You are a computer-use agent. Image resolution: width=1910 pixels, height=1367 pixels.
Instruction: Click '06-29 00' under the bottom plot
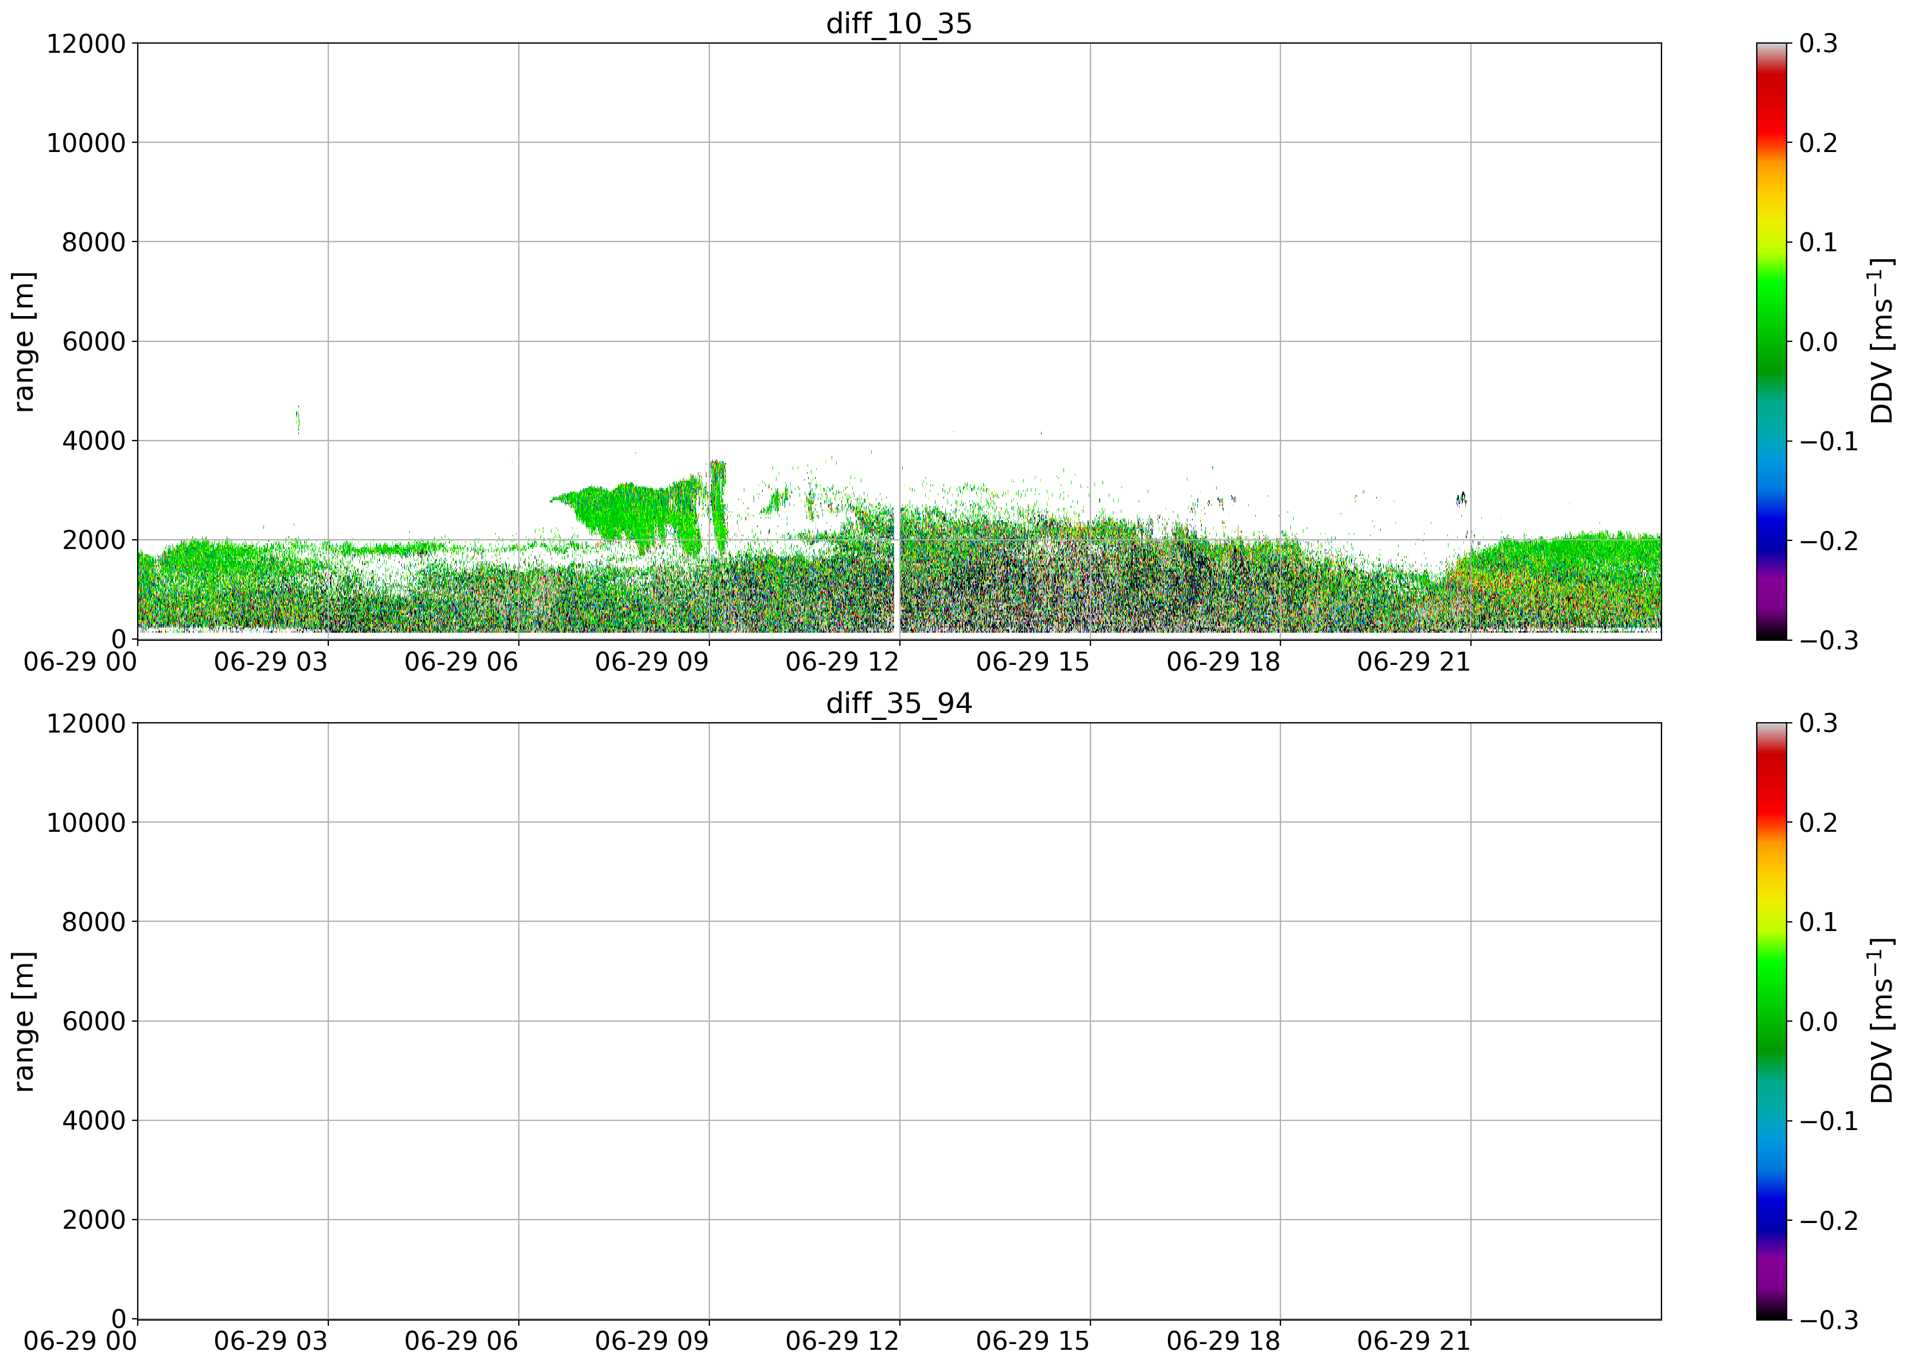[x=80, y=1342]
